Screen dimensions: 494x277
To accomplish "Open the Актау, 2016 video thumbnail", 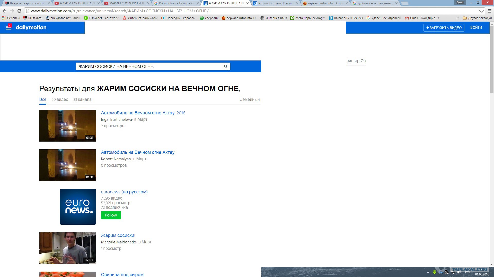I will [x=68, y=126].
